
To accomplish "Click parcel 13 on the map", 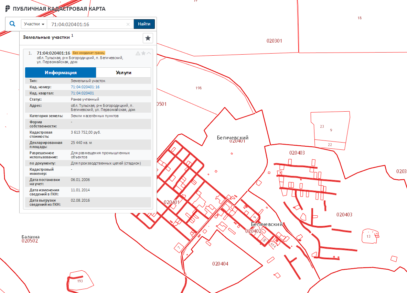I will point(368,236).
